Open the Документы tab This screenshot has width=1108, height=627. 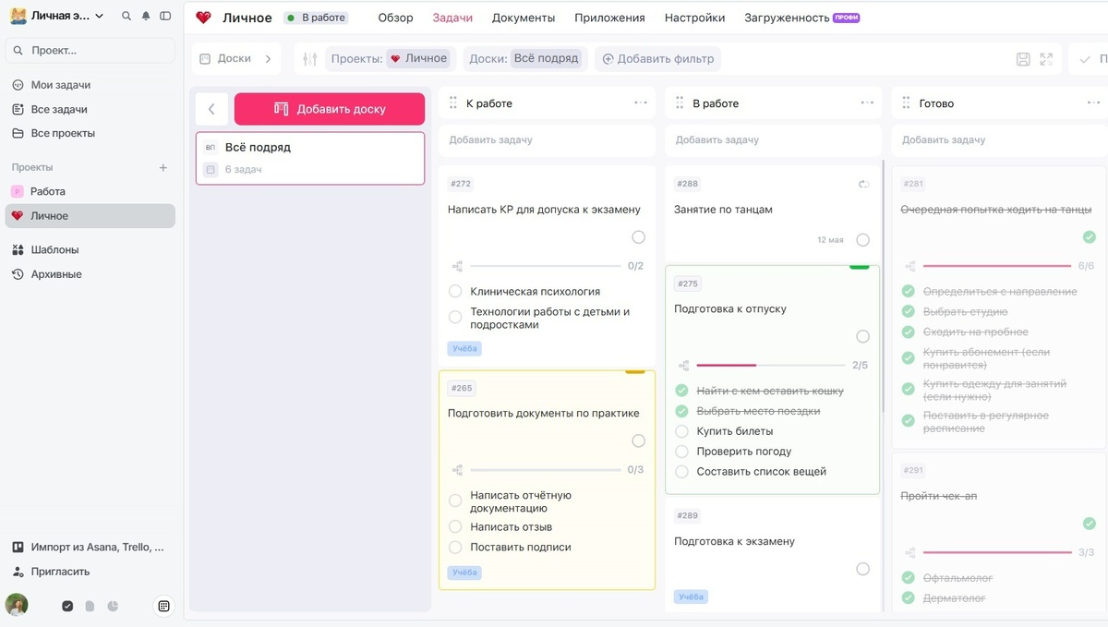524,18
